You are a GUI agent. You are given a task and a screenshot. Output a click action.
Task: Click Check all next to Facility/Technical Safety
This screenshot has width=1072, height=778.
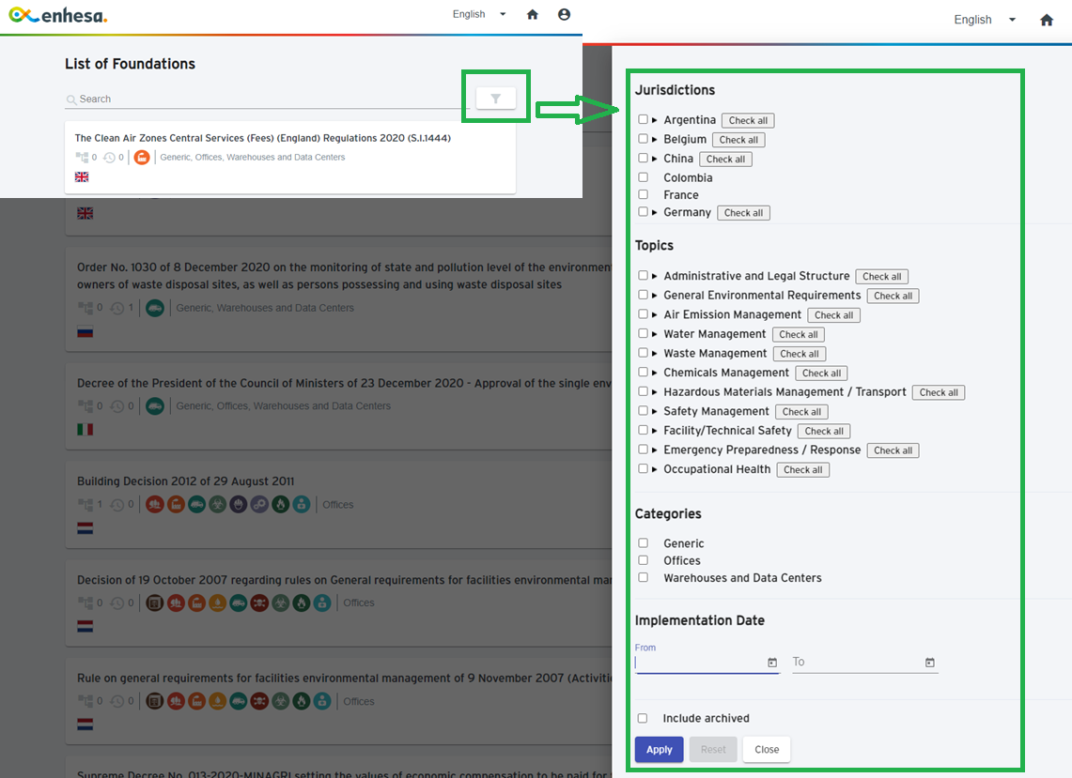(x=824, y=431)
